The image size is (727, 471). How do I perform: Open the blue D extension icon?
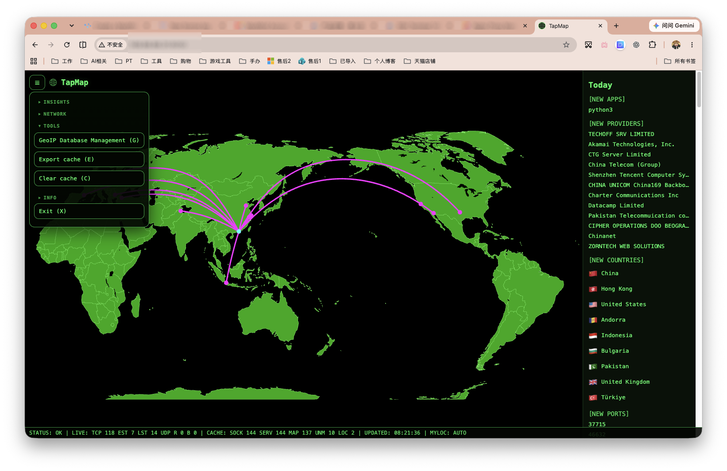pos(620,45)
